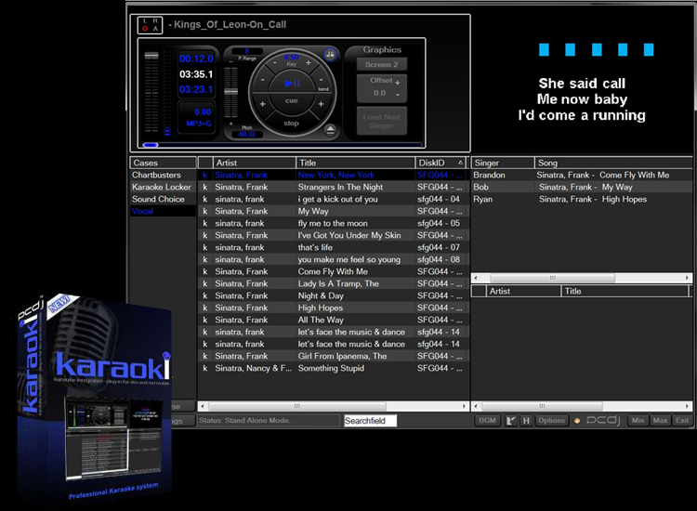
Task: Select singer Brandon in the rotation
Action: click(x=582, y=175)
